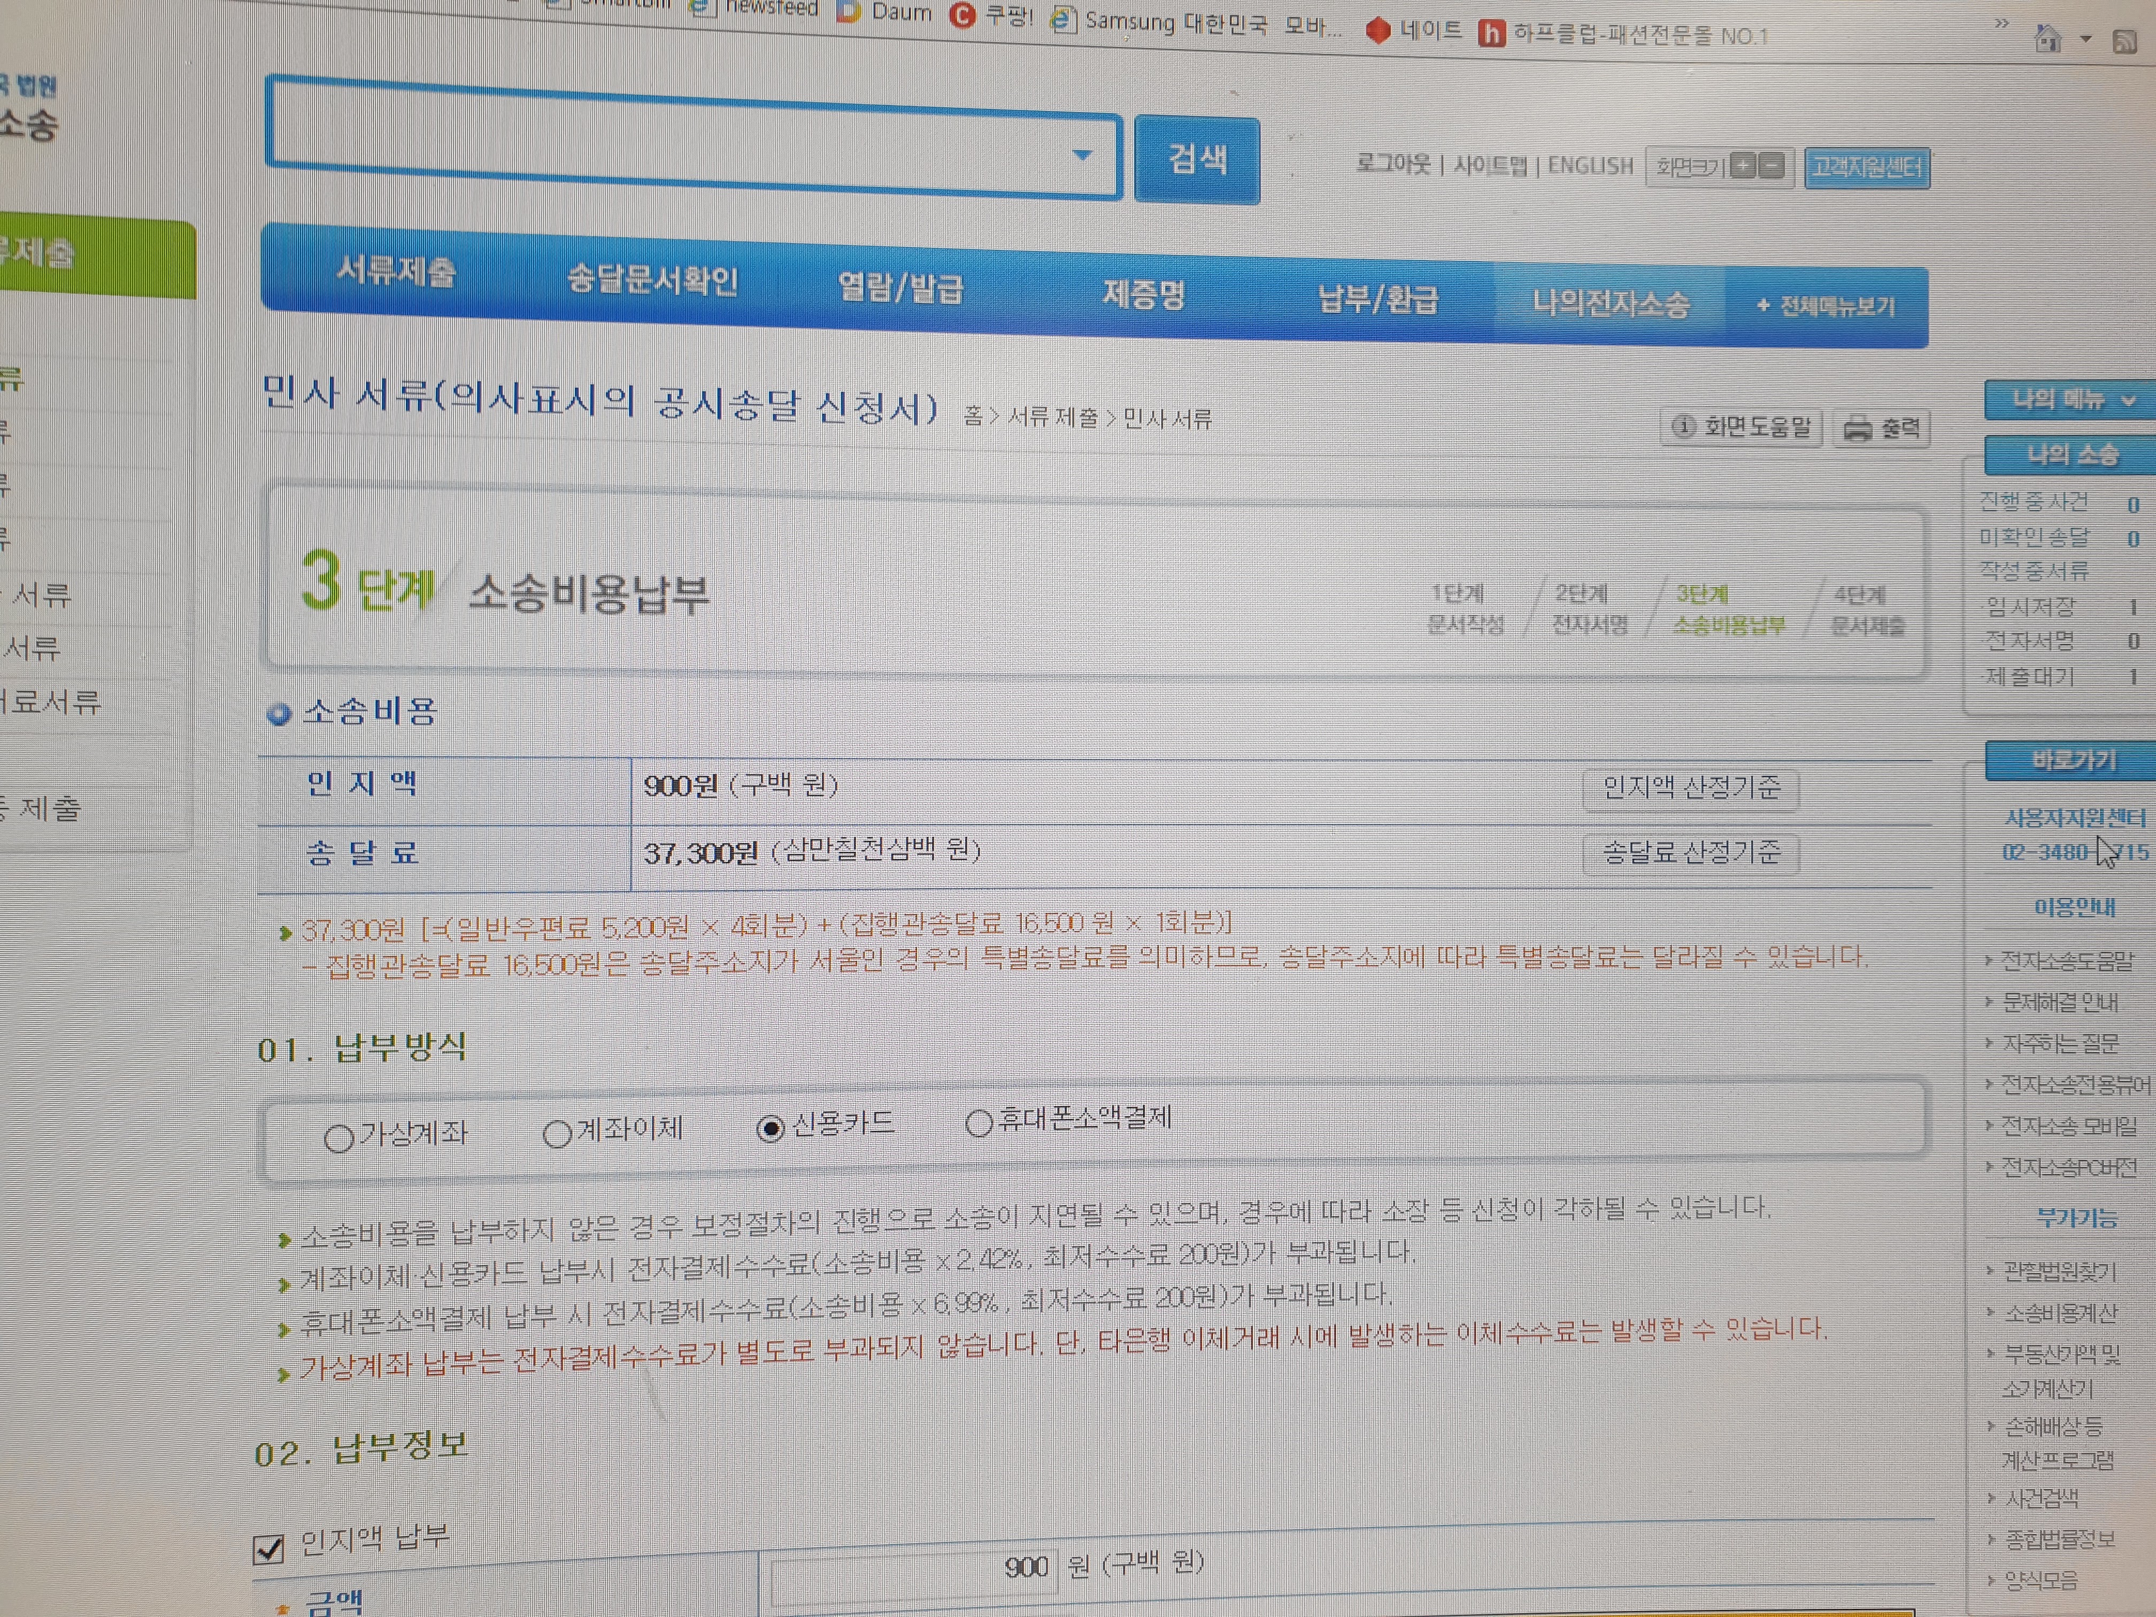Click the screen size minus icon
This screenshot has height=1617, width=2156.
(1772, 167)
